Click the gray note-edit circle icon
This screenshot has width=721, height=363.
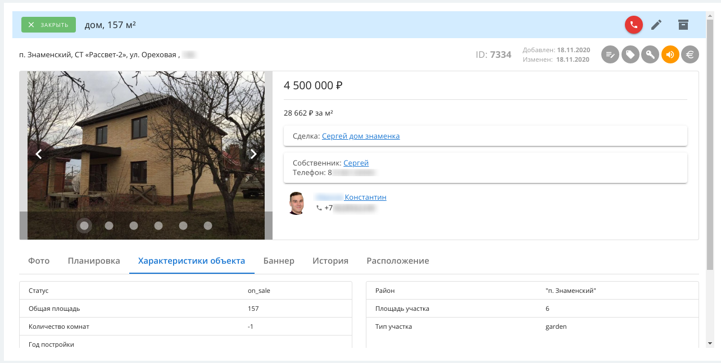pos(610,54)
